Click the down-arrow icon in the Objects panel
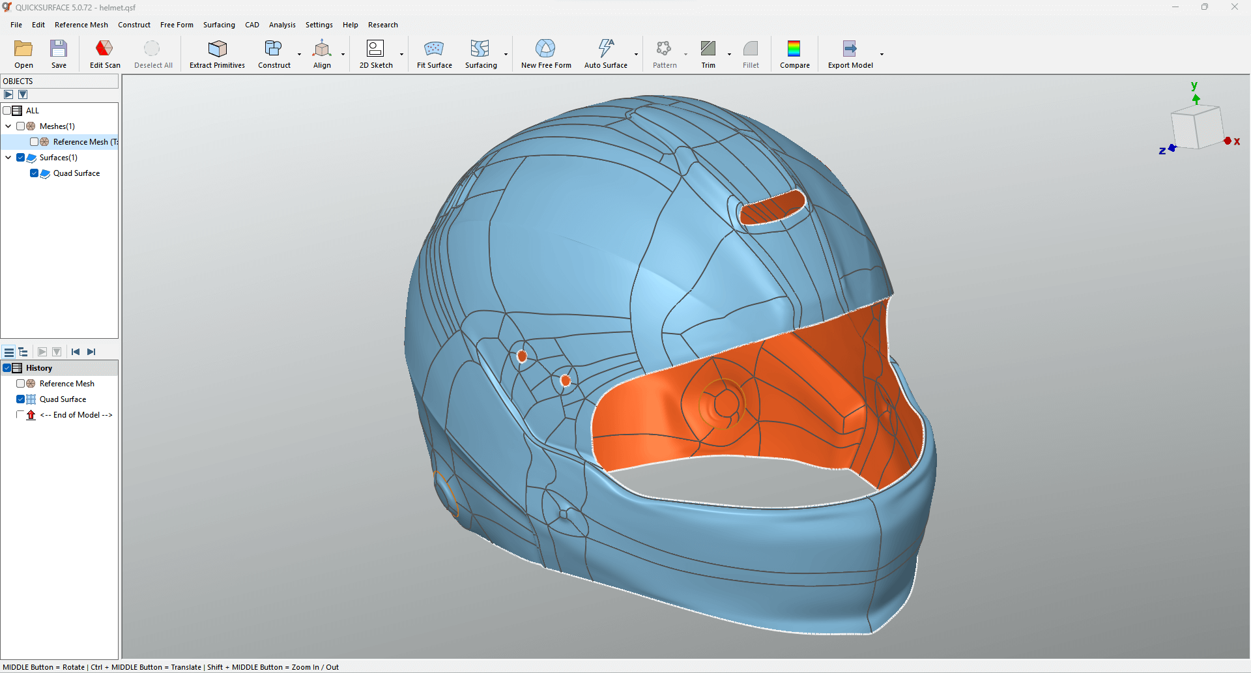Viewport: 1251px width, 673px height. [x=23, y=94]
